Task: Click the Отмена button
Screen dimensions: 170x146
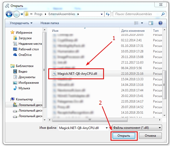Action: pos(150,136)
